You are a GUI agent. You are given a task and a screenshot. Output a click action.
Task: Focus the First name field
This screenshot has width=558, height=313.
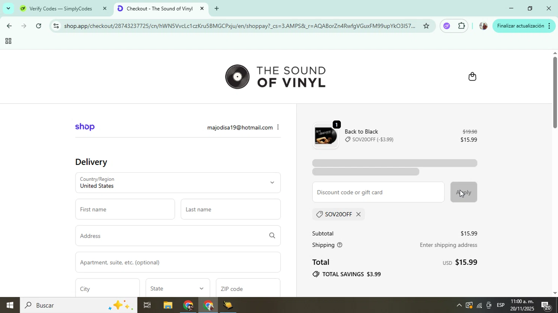pyautogui.click(x=125, y=209)
